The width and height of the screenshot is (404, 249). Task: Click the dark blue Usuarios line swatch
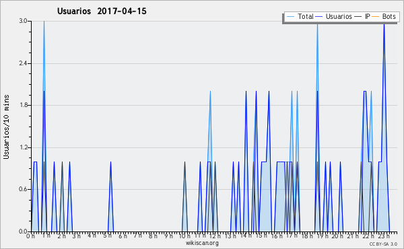tap(319, 17)
